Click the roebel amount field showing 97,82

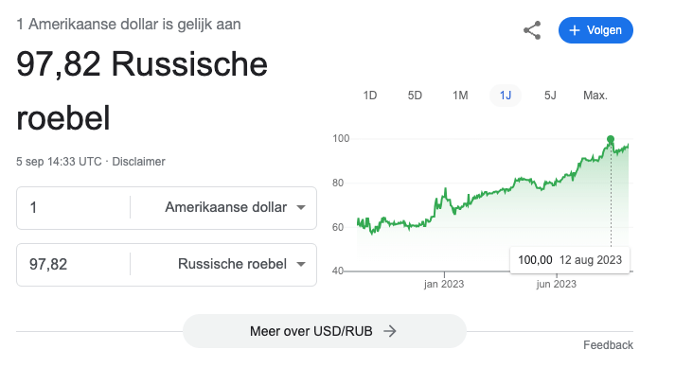73,265
